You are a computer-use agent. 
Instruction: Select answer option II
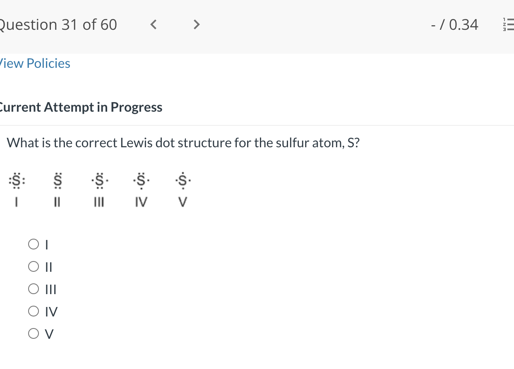(34, 266)
